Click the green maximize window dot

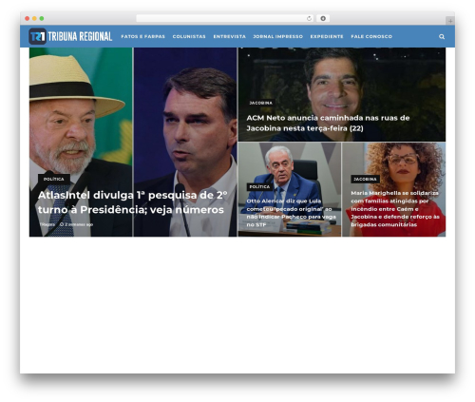pyautogui.click(x=42, y=19)
